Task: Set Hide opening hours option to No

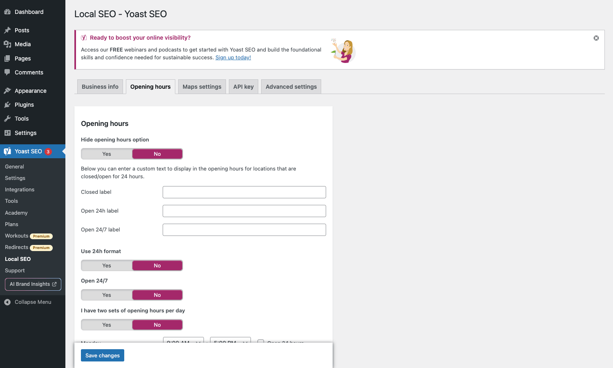Action: click(x=157, y=154)
